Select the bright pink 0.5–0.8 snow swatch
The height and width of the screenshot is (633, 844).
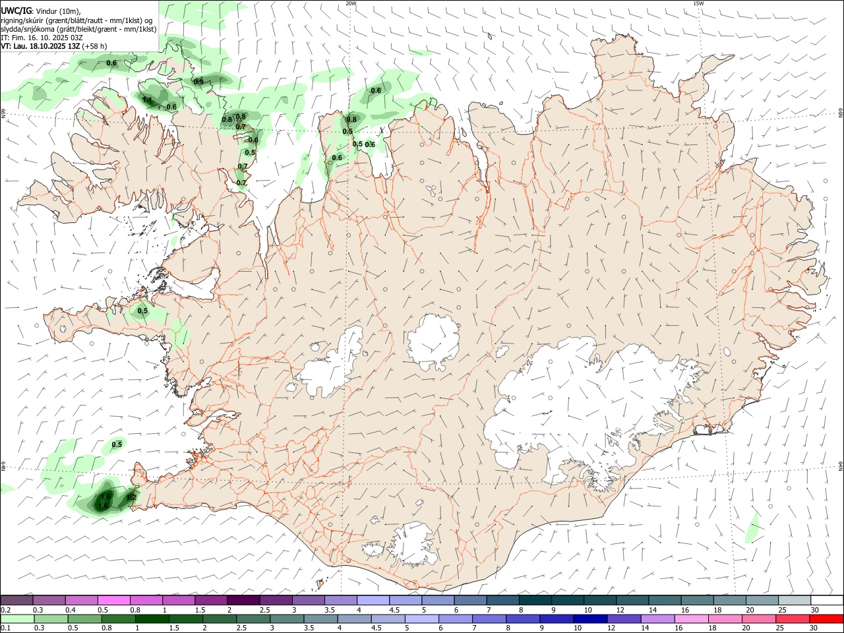(114, 600)
